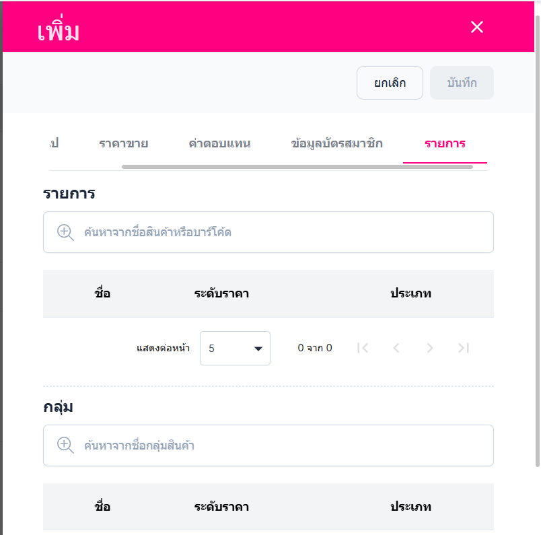
Task: Expand the rows per page dropdown
Action: click(x=235, y=348)
